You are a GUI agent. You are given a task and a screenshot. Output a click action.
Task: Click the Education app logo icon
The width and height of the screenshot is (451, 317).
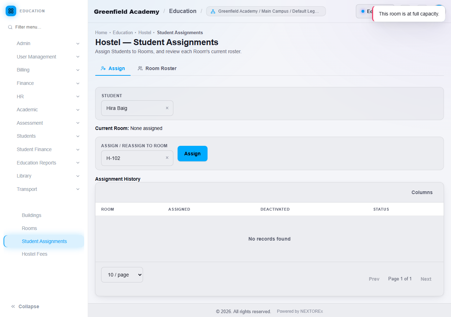(x=11, y=11)
